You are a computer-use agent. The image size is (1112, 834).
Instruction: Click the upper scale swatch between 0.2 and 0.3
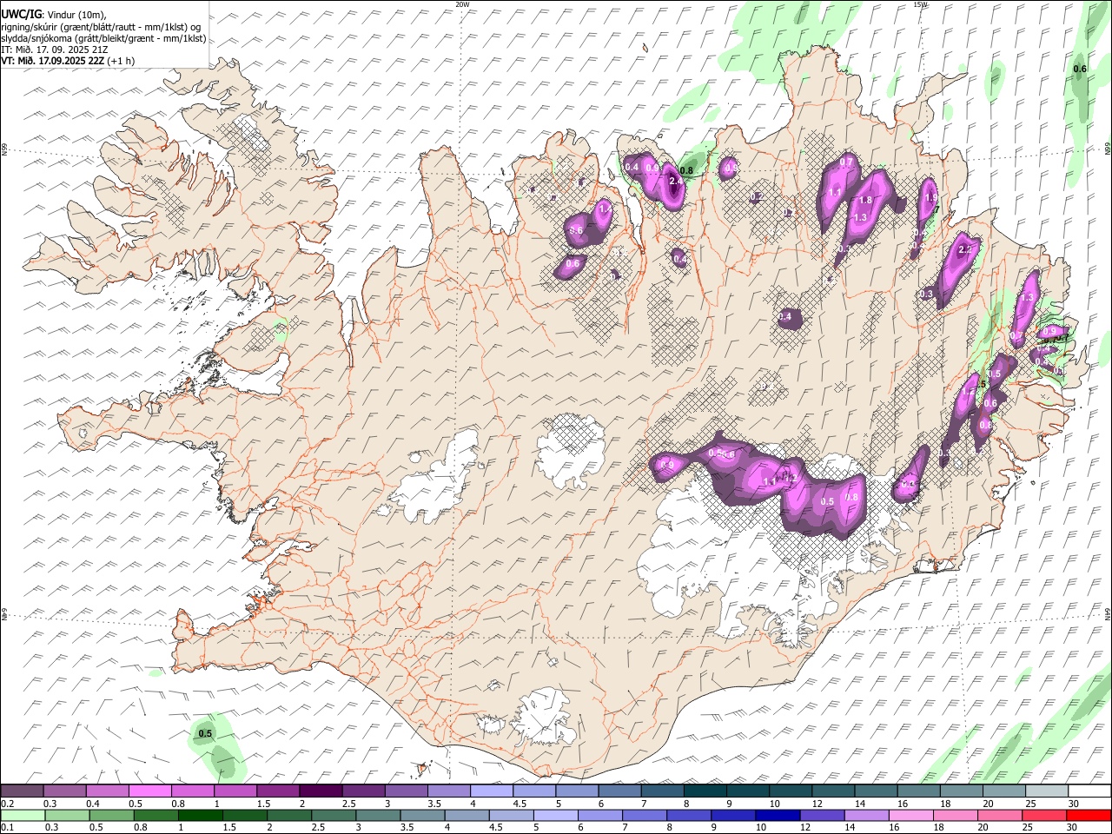pyautogui.click(x=23, y=791)
